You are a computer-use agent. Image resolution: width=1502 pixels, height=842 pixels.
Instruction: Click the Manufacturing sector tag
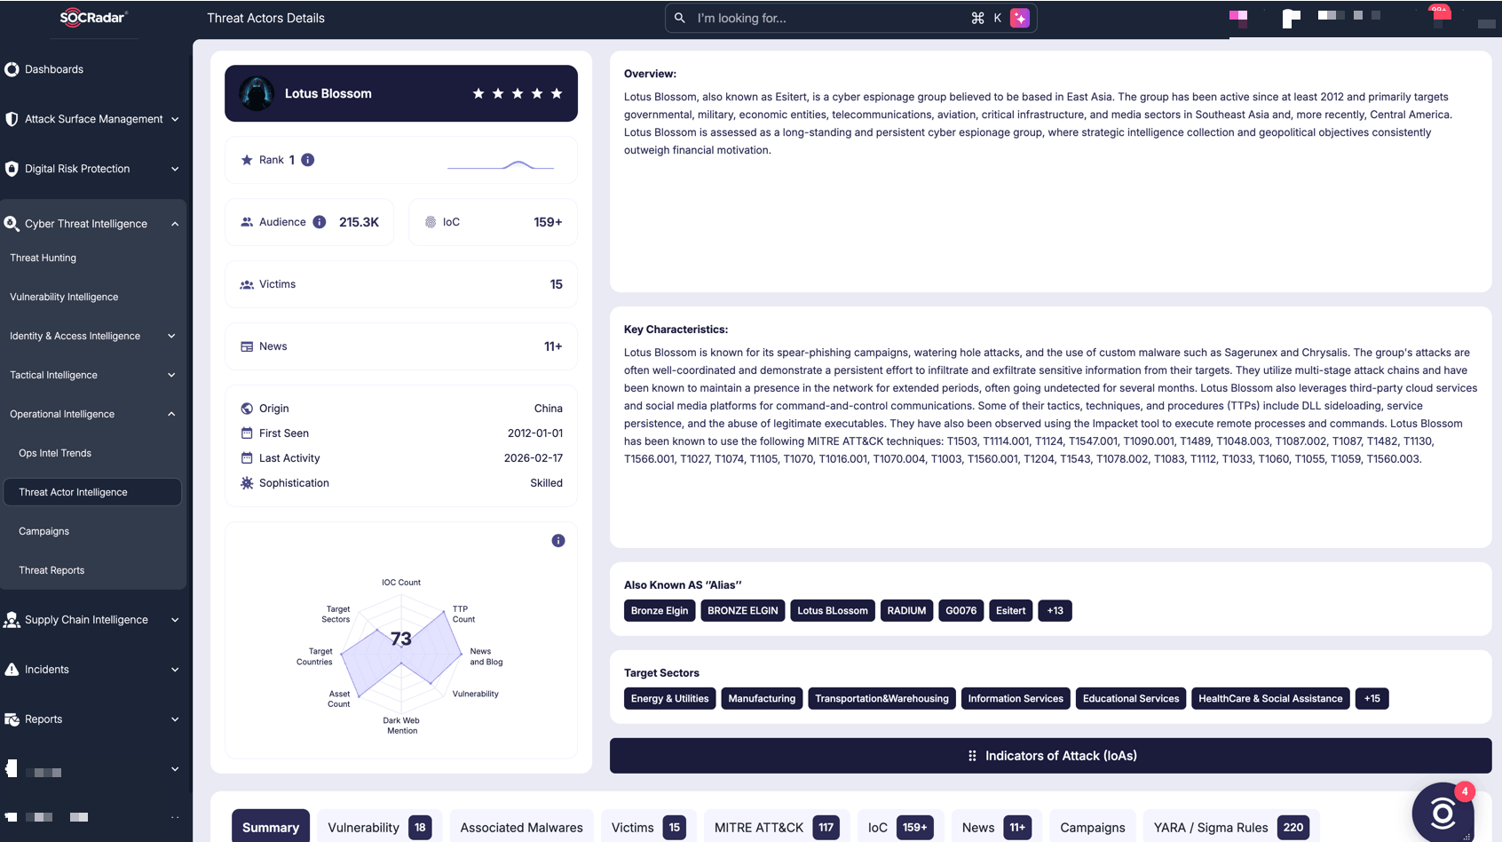(762, 699)
